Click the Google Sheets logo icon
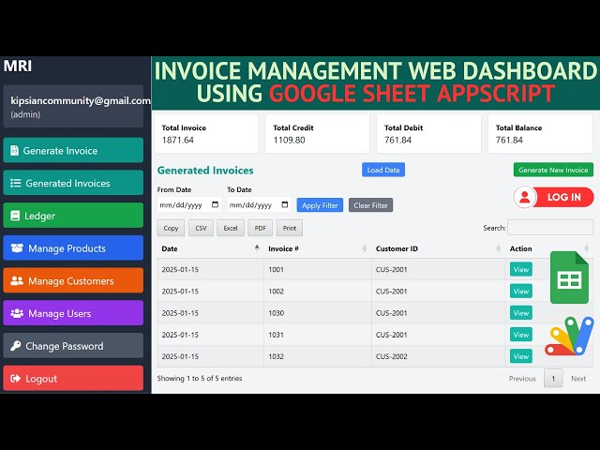 point(569,277)
